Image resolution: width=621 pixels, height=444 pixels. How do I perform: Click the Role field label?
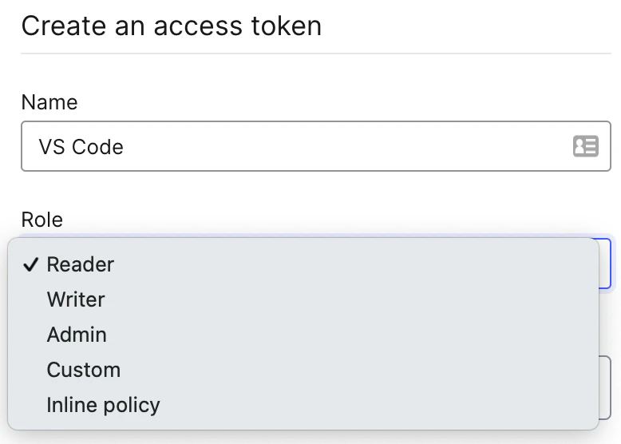[x=42, y=219]
